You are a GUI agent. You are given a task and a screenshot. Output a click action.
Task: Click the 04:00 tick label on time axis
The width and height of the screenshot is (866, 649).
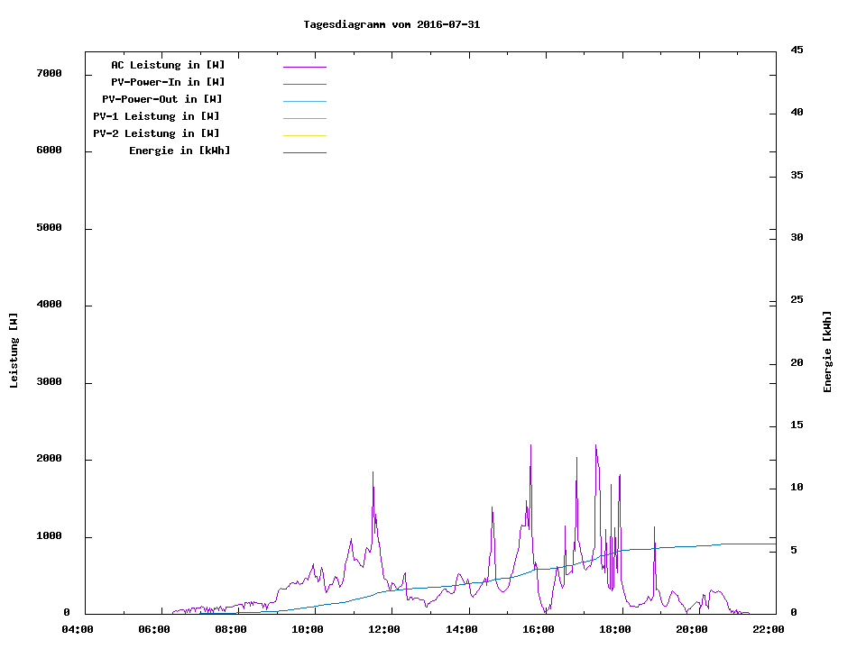[78, 629]
